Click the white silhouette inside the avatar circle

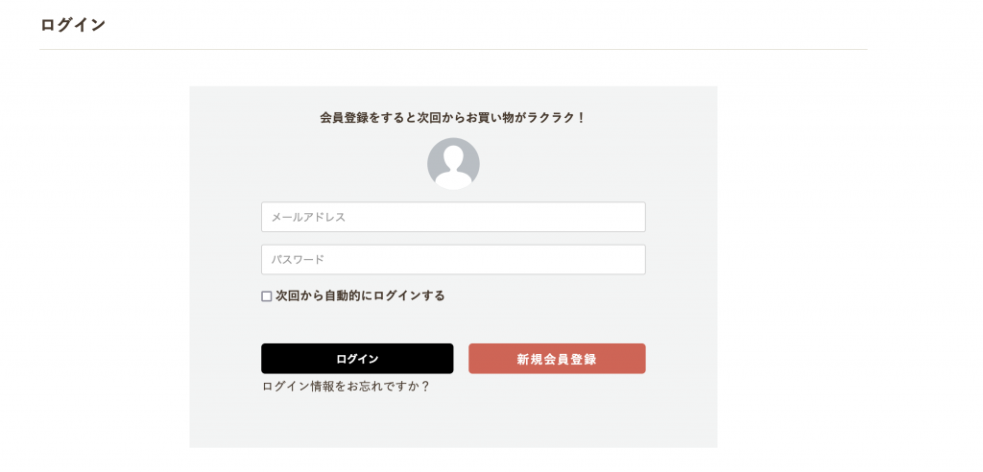[x=453, y=167]
